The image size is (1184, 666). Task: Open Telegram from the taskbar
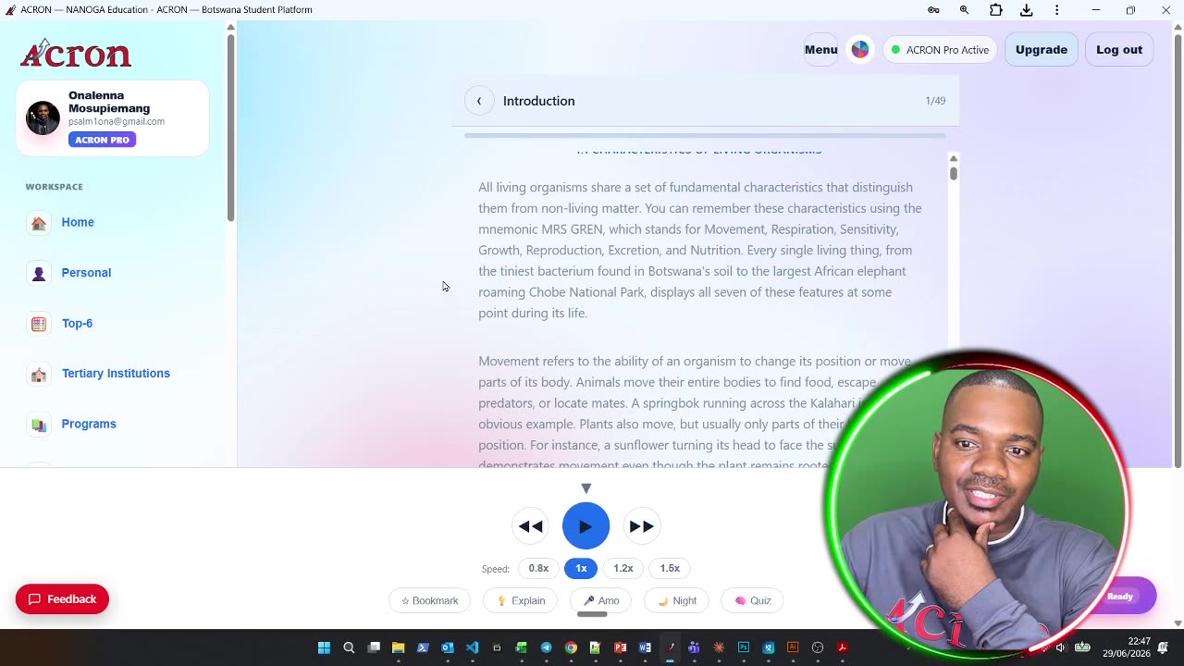[x=546, y=647]
